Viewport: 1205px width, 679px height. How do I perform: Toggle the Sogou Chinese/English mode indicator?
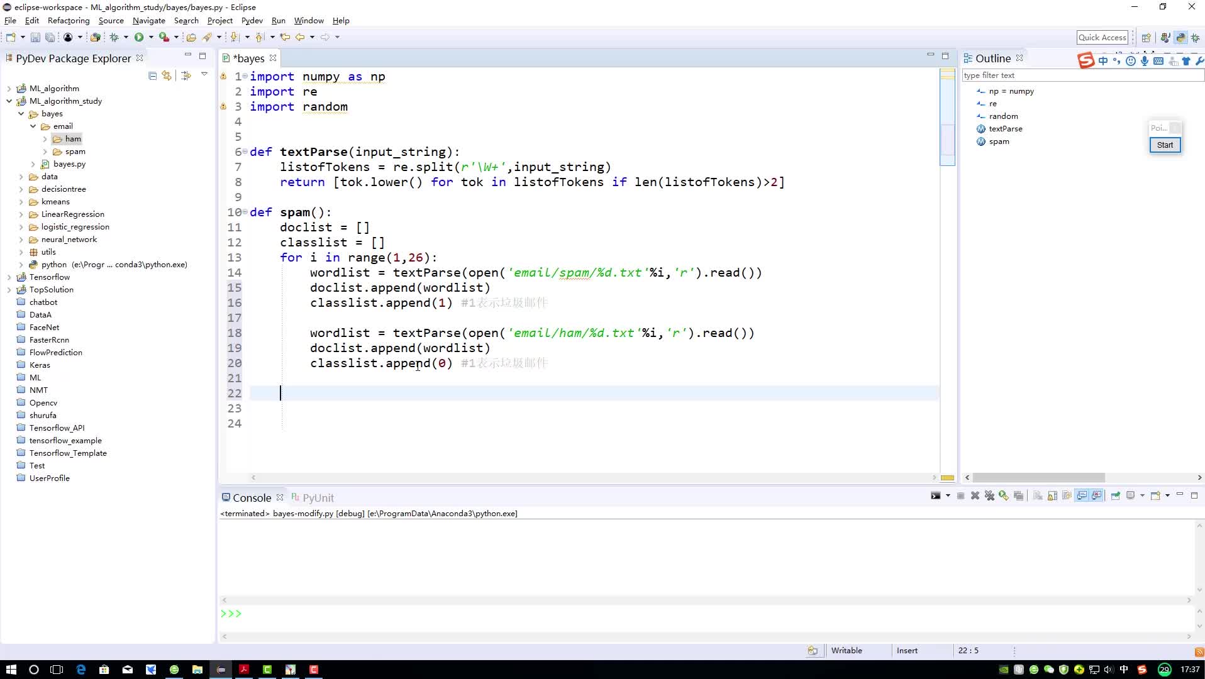coord(1103,61)
